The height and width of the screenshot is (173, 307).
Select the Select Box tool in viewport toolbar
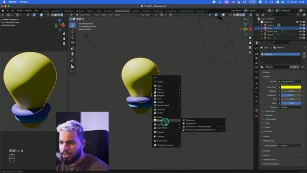pyautogui.click(x=72, y=25)
